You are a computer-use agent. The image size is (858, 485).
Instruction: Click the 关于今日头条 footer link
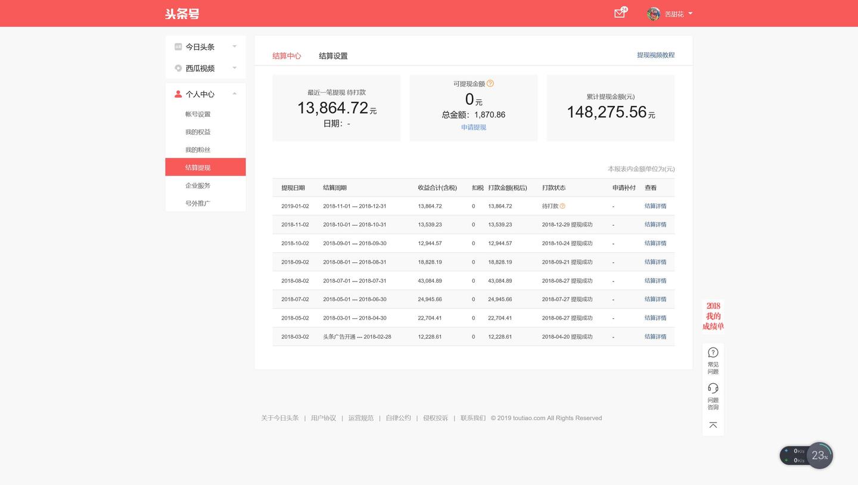[280, 418]
